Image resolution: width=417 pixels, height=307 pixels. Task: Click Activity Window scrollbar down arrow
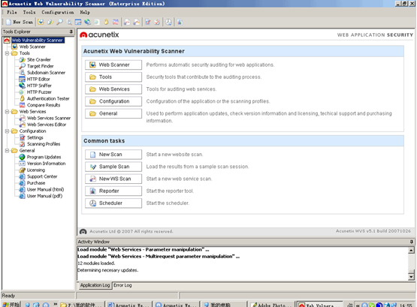411,277
